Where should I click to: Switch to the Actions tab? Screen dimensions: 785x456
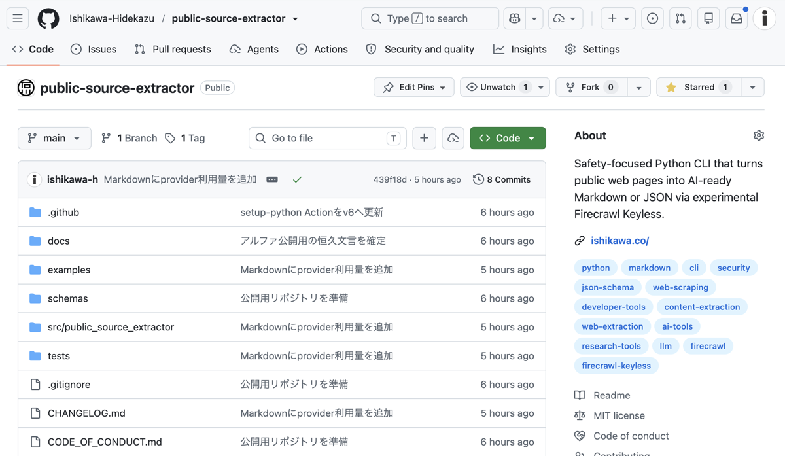point(322,49)
